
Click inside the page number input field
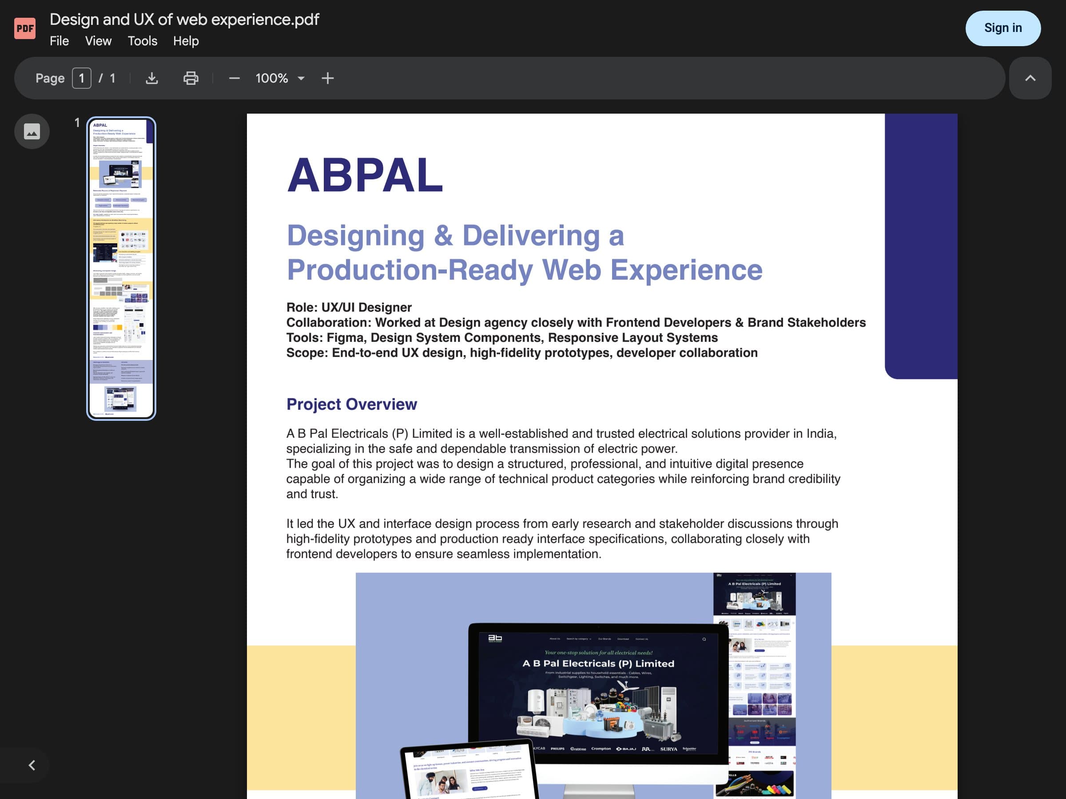pyautogui.click(x=82, y=78)
